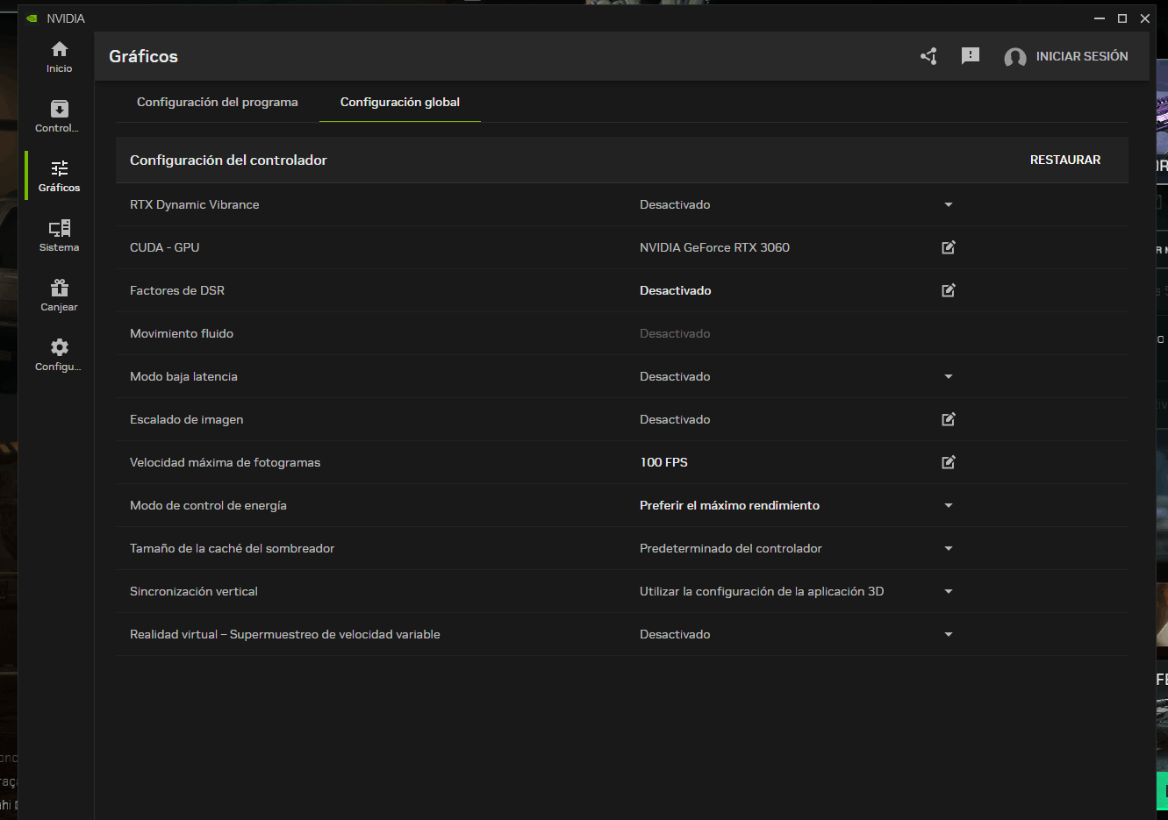Select the Gráficos sidebar icon
Viewport: 1168px width, 820px height.
(x=60, y=176)
